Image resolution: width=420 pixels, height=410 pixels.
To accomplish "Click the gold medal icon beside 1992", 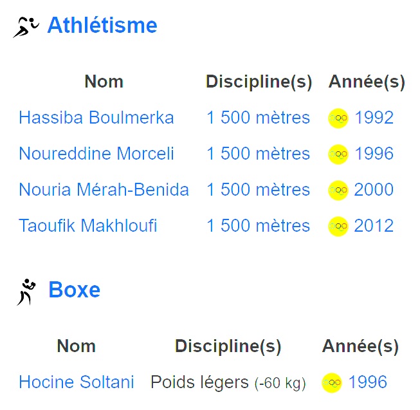I will tap(338, 118).
